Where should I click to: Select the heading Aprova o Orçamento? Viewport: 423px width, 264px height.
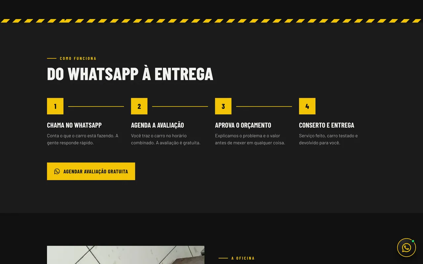(243, 125)
